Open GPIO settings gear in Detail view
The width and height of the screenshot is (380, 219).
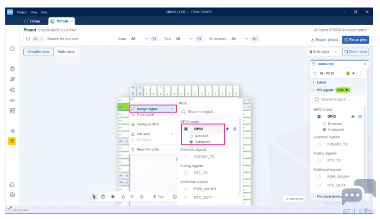point(360,117)
